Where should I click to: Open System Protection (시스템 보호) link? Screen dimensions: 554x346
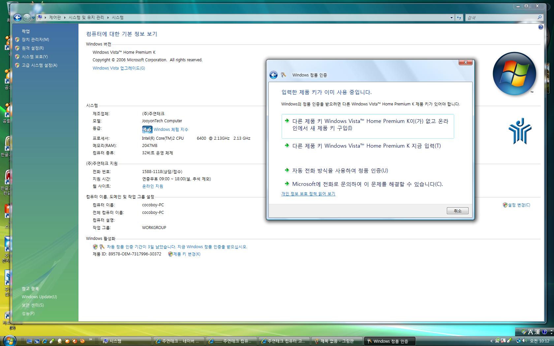pyautogui.click(x=35, y=57)
